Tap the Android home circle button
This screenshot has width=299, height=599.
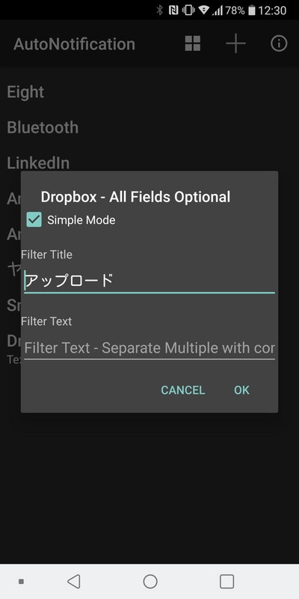pos(150,582)
